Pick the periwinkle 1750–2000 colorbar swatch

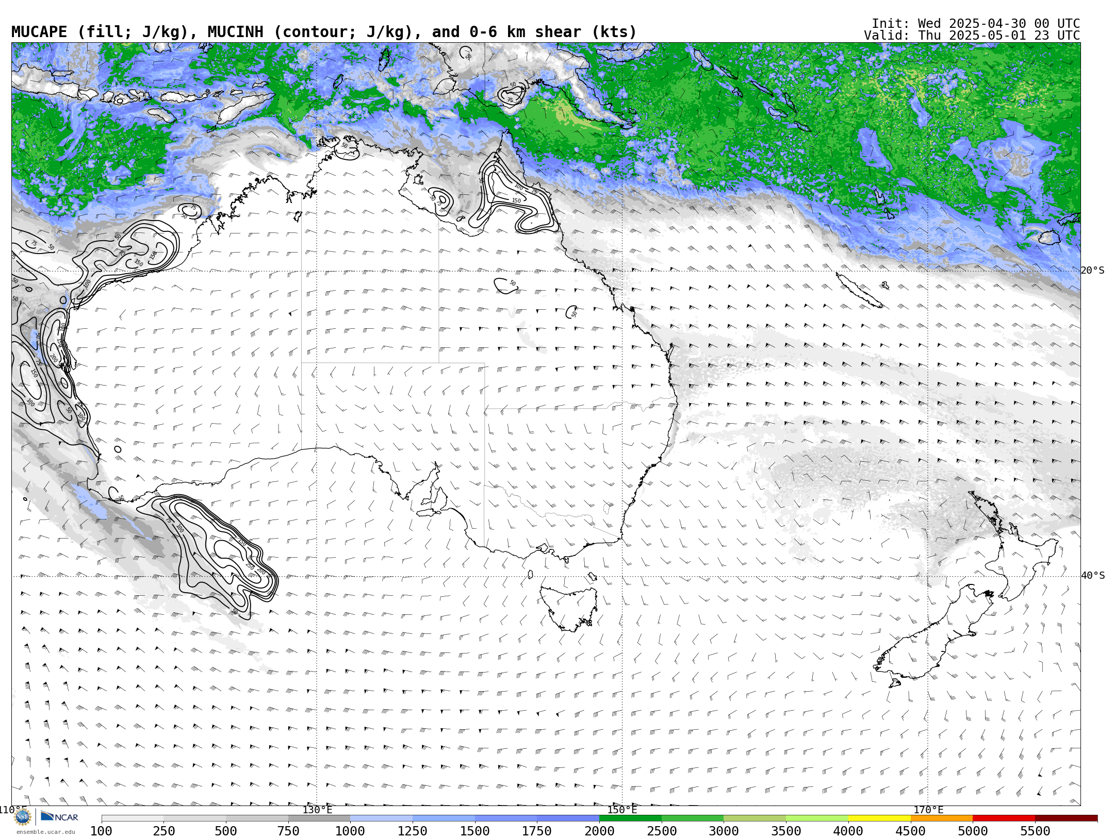pyautogui.click(x=568, y=818)
